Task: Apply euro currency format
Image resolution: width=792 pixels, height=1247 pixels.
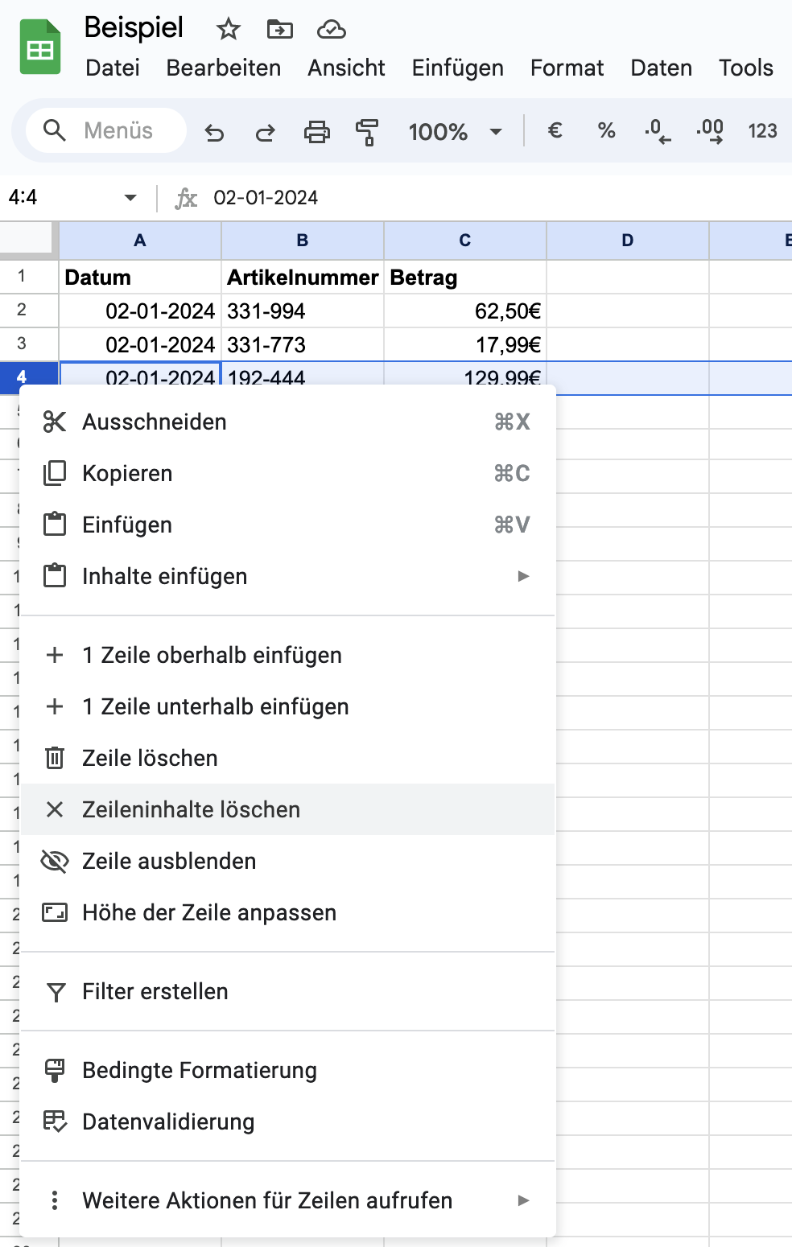Action: (x=555, y=130)
